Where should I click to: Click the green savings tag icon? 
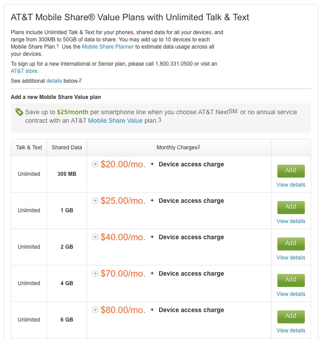pos(19,112)
